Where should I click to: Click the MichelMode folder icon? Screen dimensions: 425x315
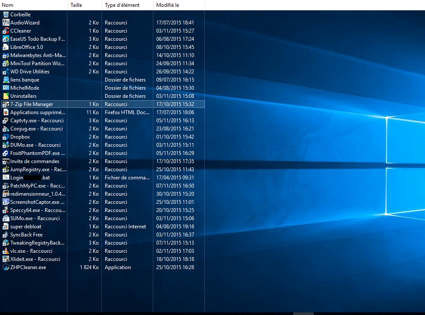pyautogui.click(x=6, y=88)
